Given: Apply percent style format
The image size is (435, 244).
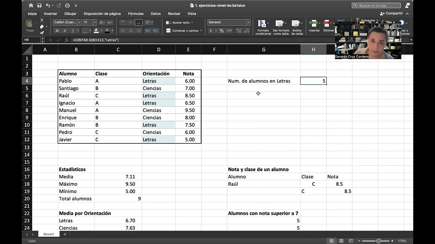Looking at the screenshot, I should [222, 30].
